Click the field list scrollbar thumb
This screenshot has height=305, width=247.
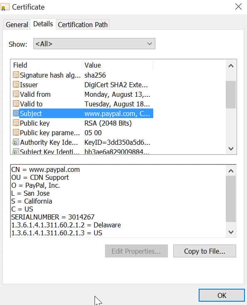231,95
